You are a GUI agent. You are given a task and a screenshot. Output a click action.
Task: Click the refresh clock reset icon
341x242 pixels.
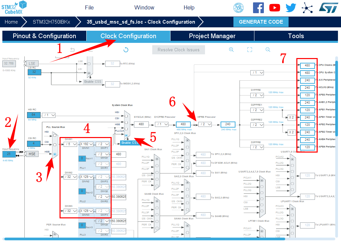tap(126, 50)
